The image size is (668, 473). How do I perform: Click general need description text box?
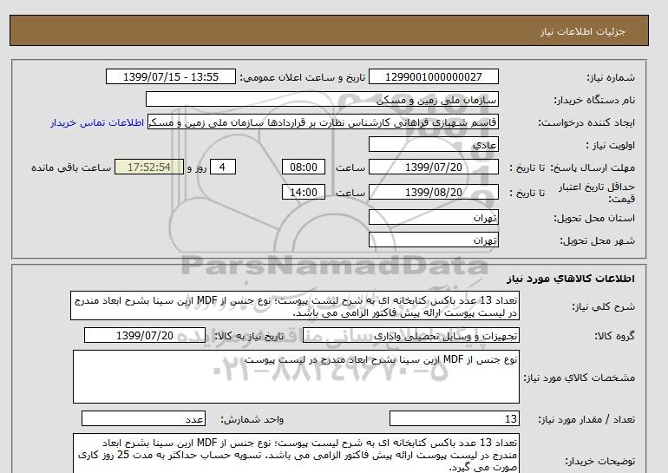295,306
